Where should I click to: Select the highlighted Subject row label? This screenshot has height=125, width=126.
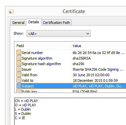pos(28,86)
